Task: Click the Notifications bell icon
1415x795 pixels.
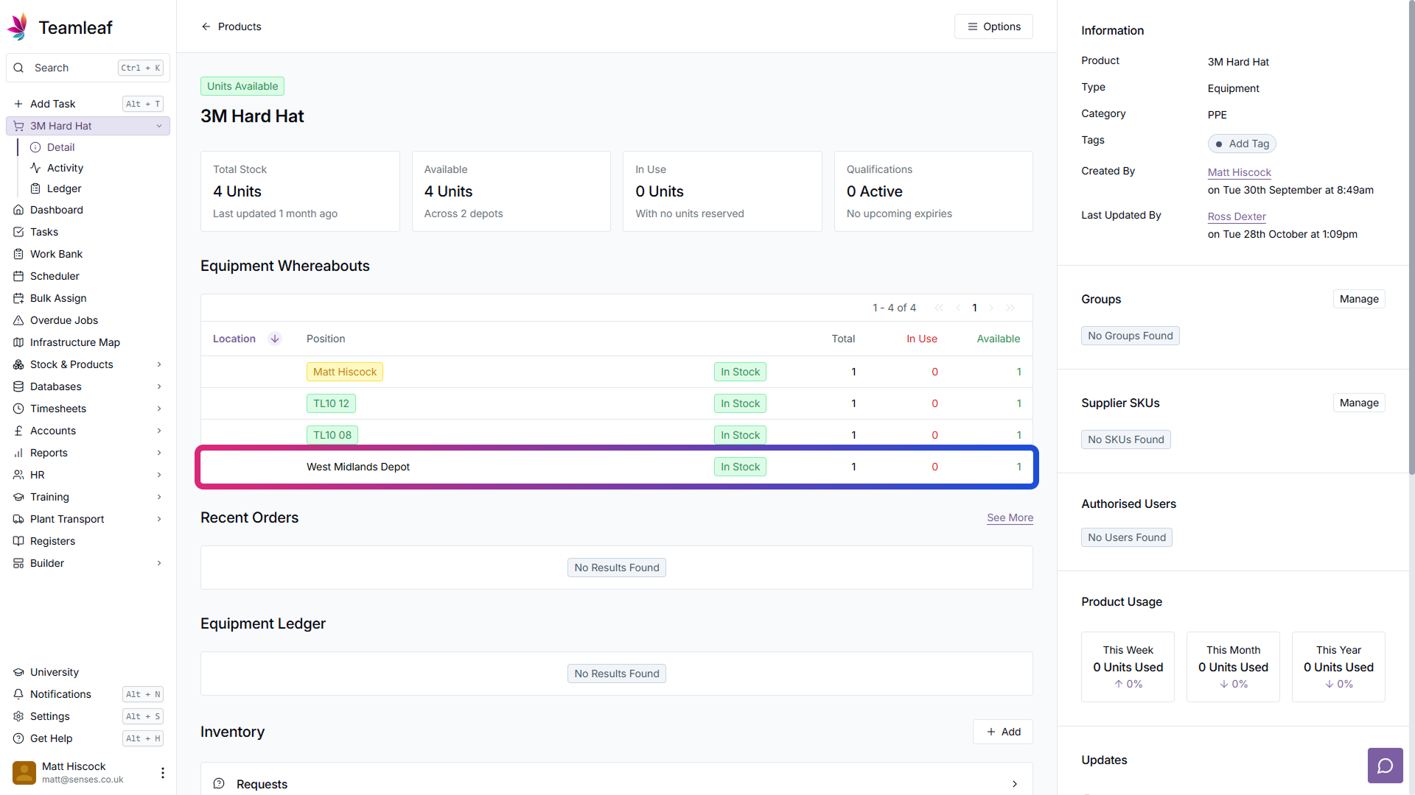Action: [18, 694]
